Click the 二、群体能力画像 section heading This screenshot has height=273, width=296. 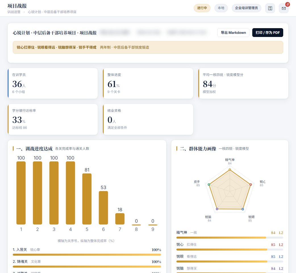(x=198, y=149)
